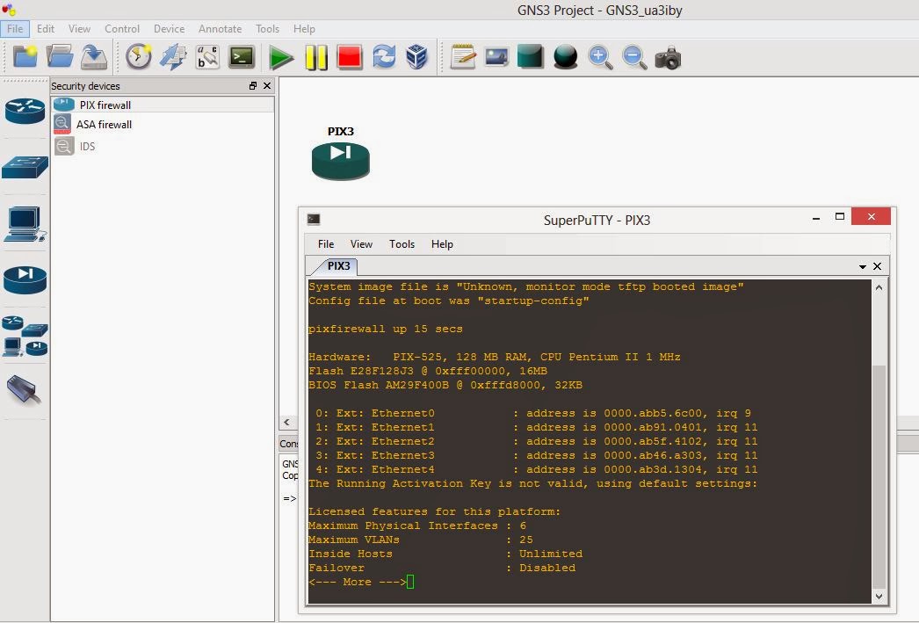Click the terminal vertical scrollbar thumb
919x623 pixels.
coord(879,476)
